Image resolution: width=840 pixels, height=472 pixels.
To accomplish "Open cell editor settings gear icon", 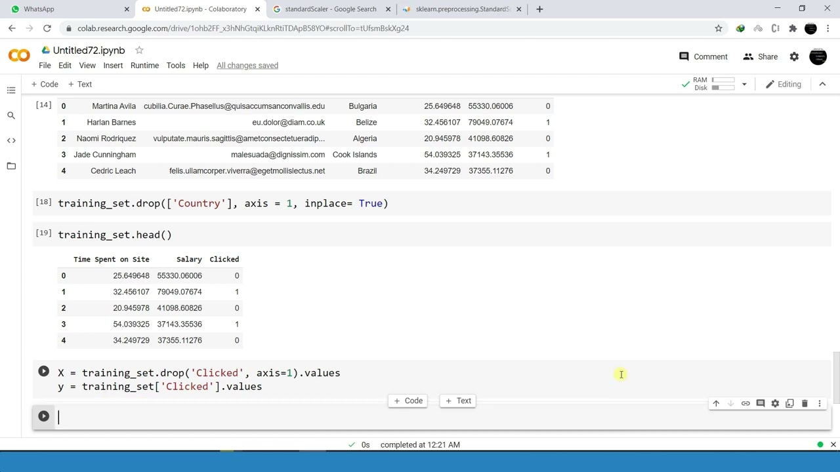I will (775, 403).
